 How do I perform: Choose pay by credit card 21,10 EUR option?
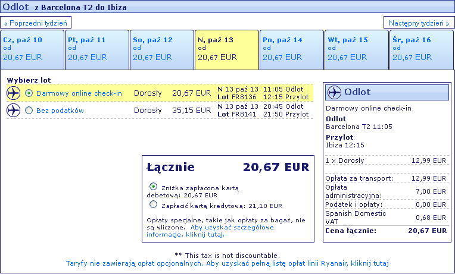coord(153,204)
